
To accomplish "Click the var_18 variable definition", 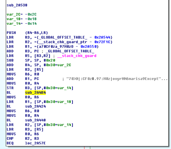I will coord(22,19).
